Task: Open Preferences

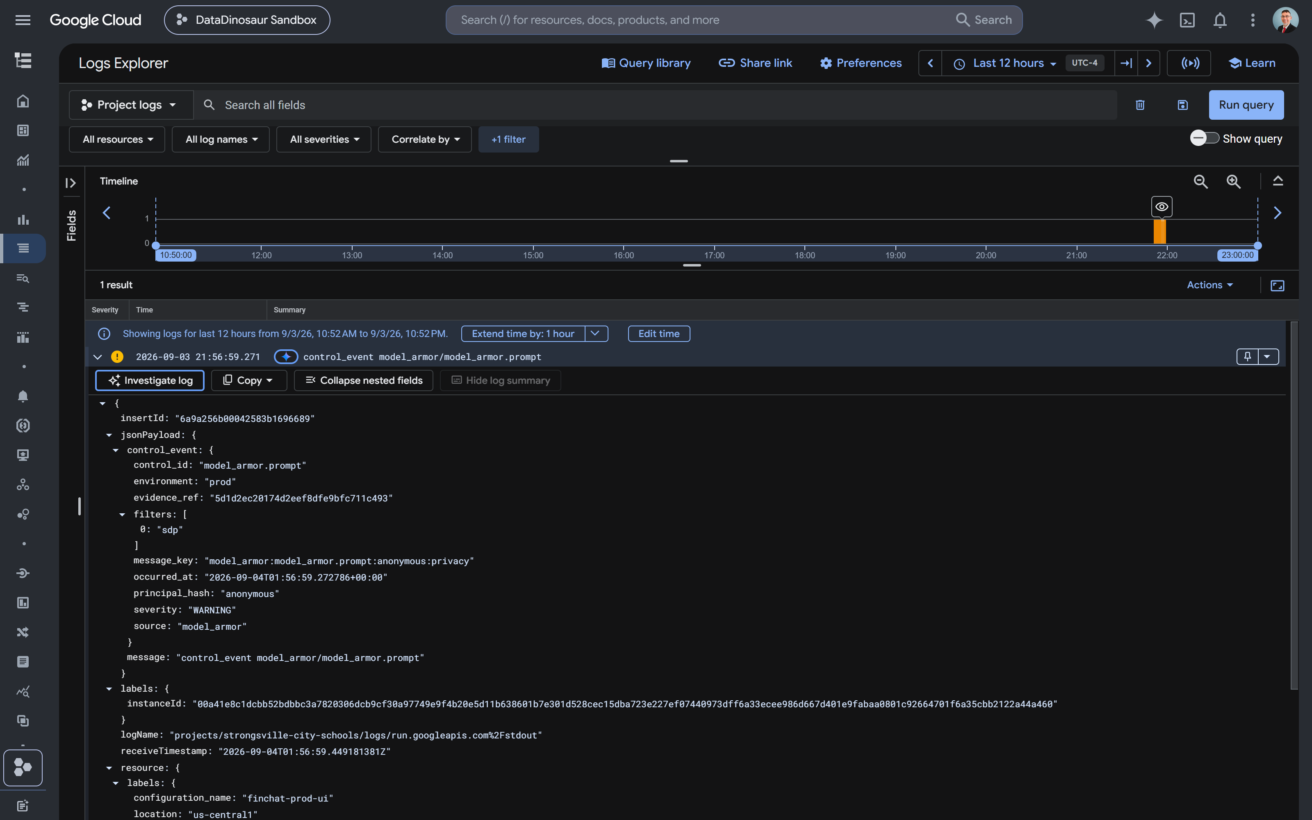Action: click(861, 63)
